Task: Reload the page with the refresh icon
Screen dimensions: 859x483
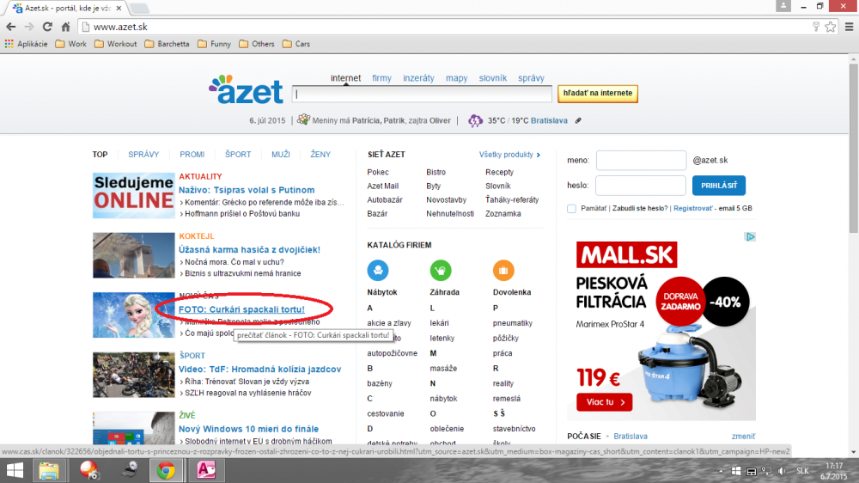Action: tap(47, 27)
